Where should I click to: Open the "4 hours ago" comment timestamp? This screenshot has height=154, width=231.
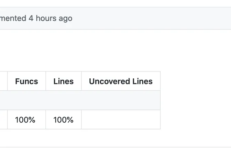[50, 18]
